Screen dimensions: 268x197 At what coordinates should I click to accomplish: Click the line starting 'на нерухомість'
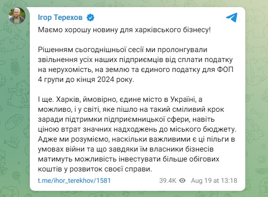(135, 70)
